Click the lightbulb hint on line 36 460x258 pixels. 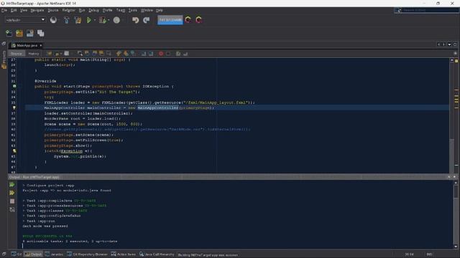[14, 108]
